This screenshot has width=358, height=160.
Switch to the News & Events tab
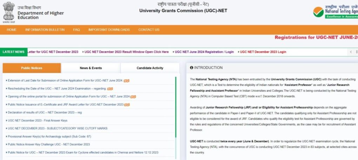pos(91,68)
